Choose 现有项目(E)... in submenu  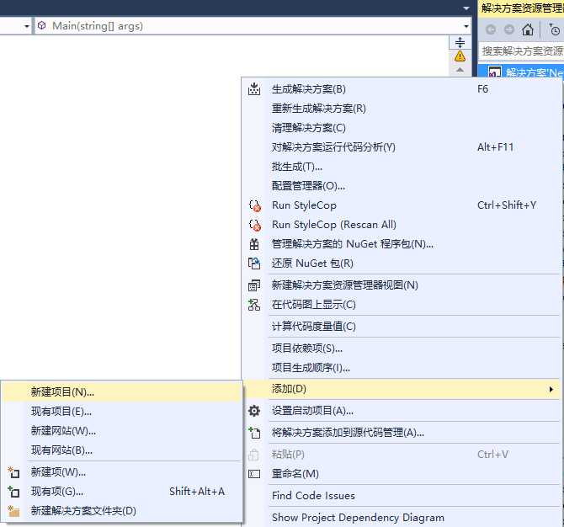click(121, 412)
